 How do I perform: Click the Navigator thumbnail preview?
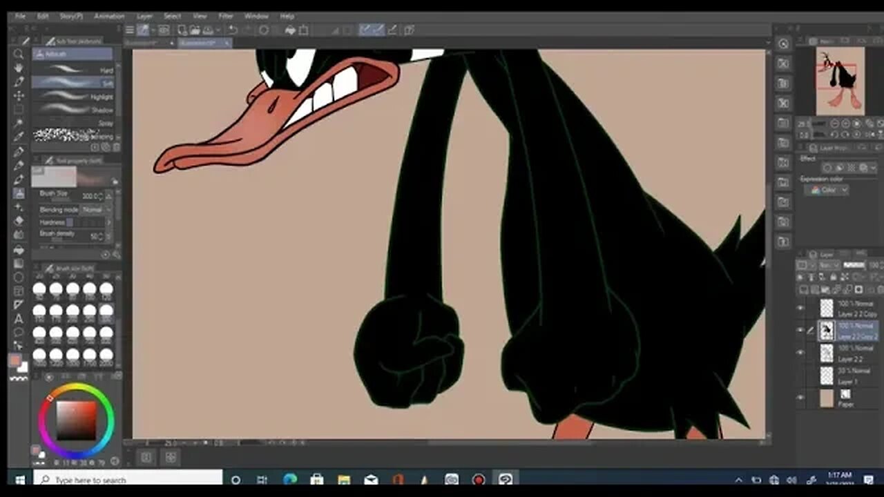coord(840,81)
